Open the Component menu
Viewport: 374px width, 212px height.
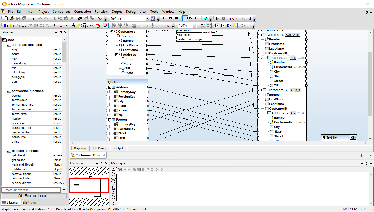click(x=61, y=12)
